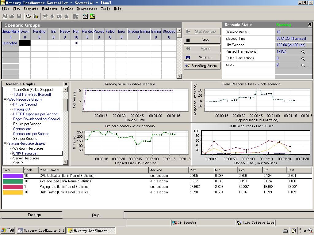Click the New Scenario toolbar icon
The width and height of the screenshot is (314, 235).
pos(5,16)
